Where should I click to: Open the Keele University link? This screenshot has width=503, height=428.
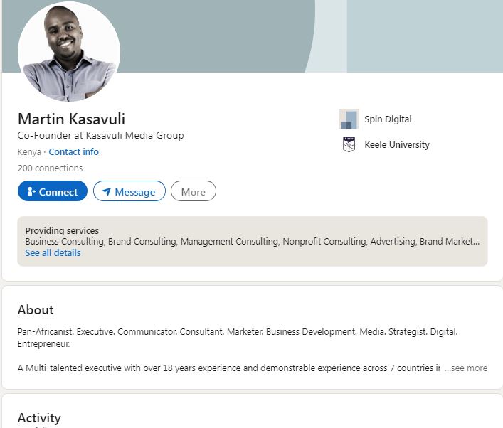[x=397, y=144]
